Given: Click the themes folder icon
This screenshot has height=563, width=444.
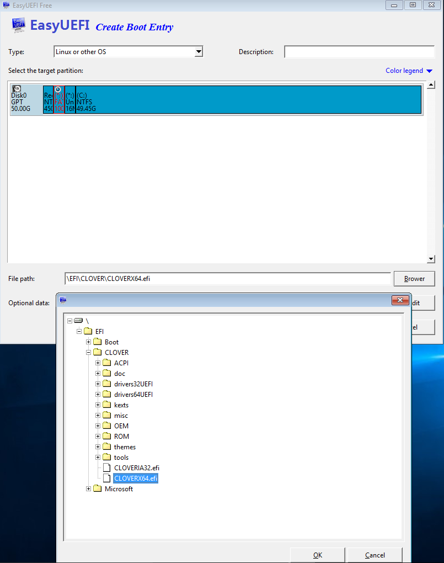Looking at the screenshot, I should 107,447.
